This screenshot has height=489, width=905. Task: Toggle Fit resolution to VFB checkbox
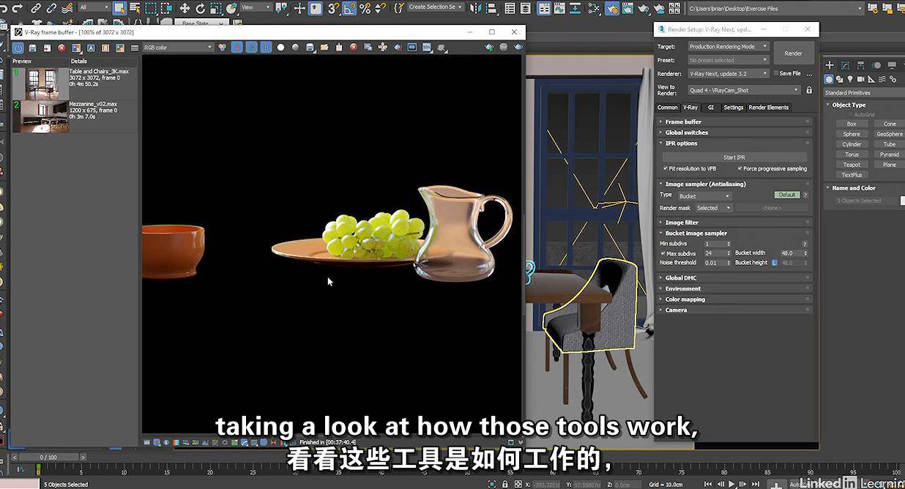point(666,168)
